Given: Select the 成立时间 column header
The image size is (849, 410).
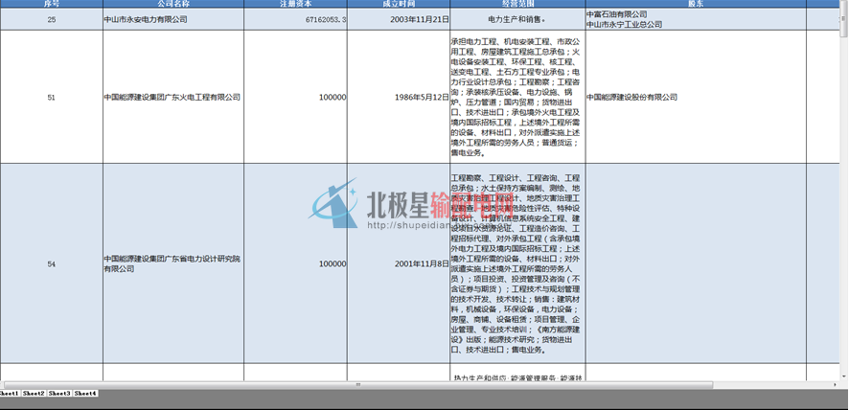Looking at the screenshot, I should [399, 3].
